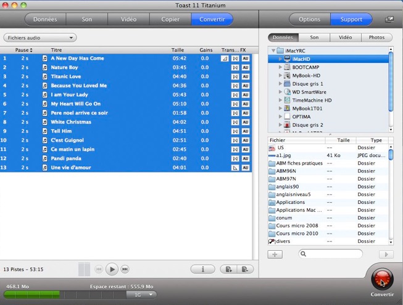
Task: Open the 1G disc size dropdown
Action: pyautogui.click(x=141, y=295)
